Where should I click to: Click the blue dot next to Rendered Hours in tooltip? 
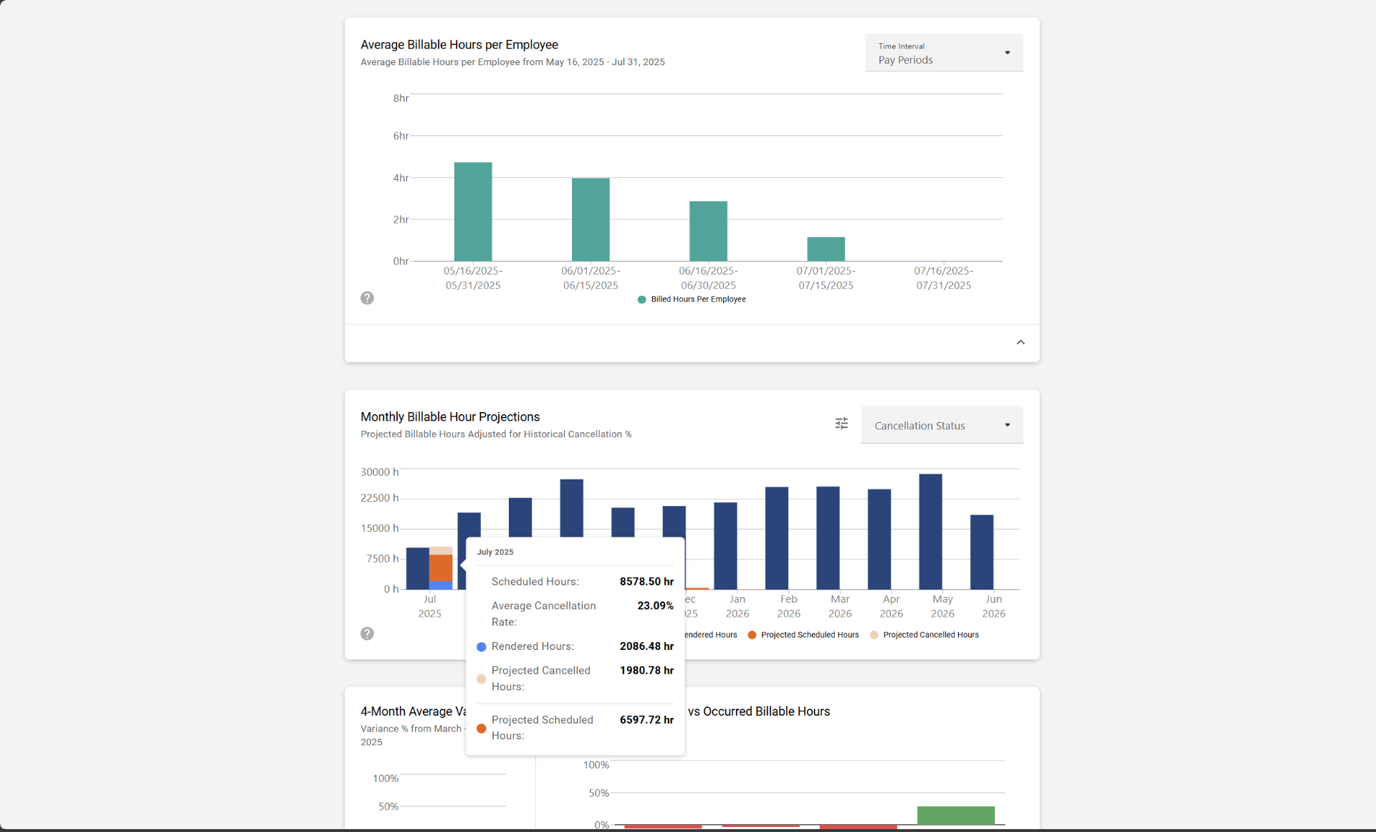point(479,646)
